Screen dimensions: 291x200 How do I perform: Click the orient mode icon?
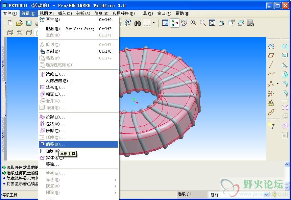pos(184,23)
